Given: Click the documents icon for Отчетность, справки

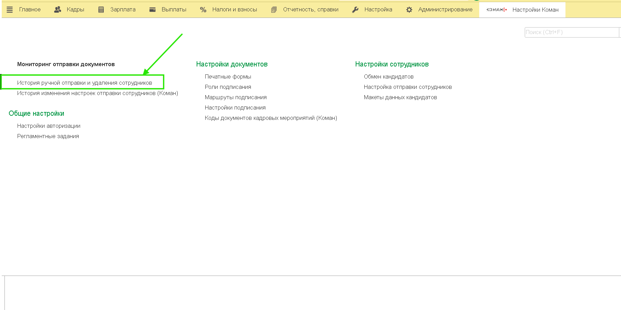Looking at the screenshot, I should pyautogui.click(x=274, y=10).
